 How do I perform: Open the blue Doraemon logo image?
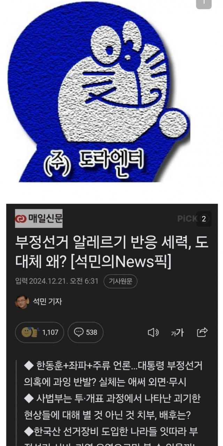[x=99, y=92]
